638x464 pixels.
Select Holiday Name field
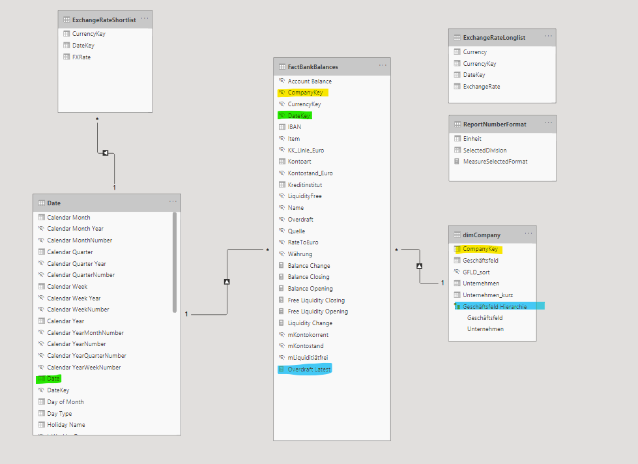click(66, 424)
